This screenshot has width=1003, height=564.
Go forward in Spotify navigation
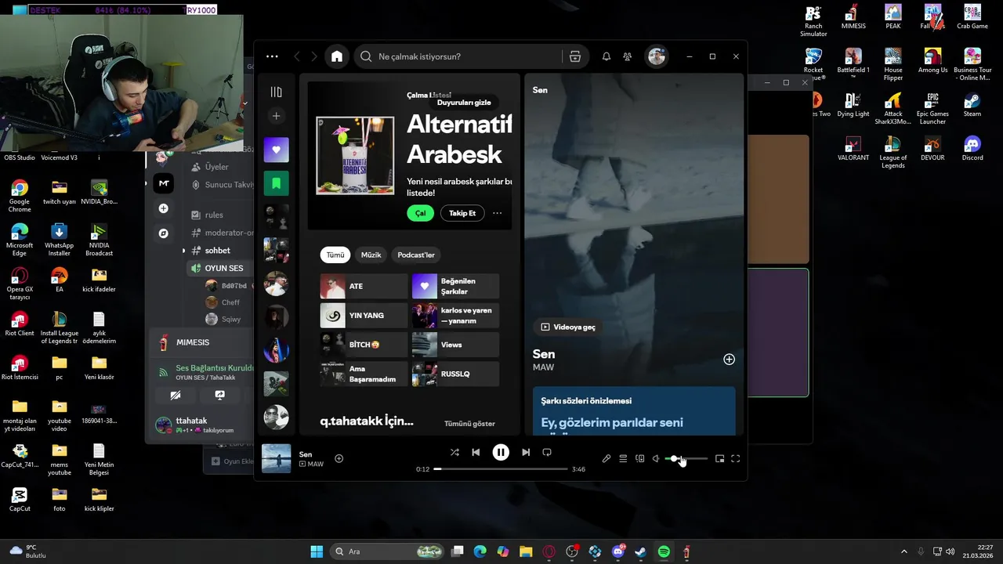(314, 56)
